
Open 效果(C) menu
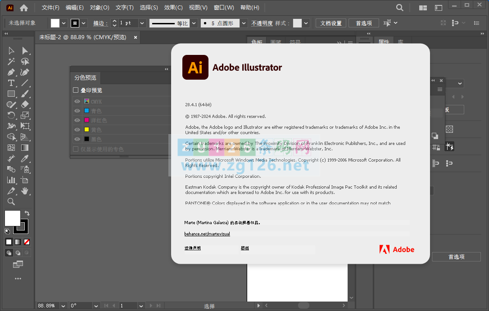(x=173, y=8)
